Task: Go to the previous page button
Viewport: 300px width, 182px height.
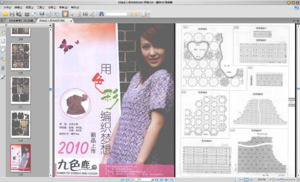Action: tap(127, 180)
